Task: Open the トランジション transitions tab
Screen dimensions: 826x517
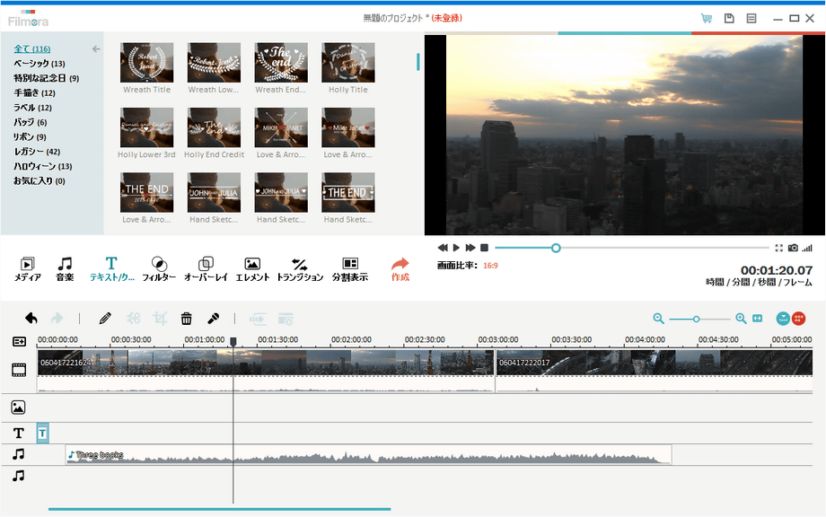Action: [300, 268]
